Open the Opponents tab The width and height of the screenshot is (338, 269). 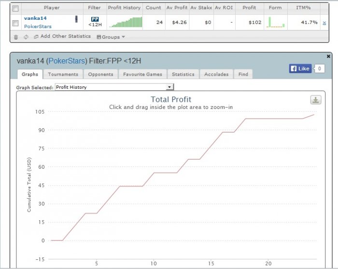pos(100,74)
